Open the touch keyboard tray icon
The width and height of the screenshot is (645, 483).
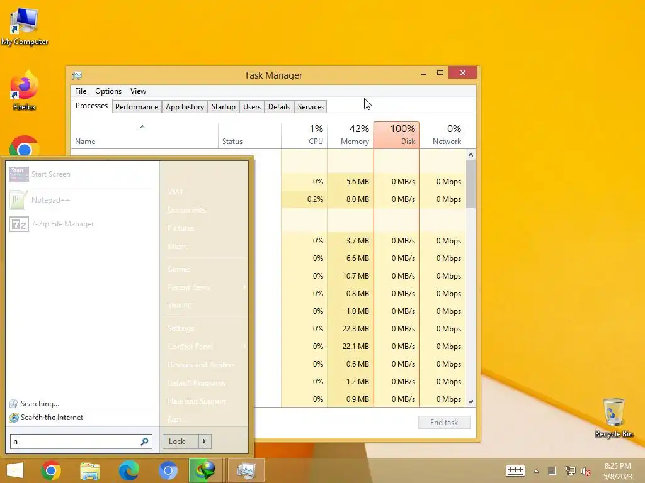(x=515, y=470)
